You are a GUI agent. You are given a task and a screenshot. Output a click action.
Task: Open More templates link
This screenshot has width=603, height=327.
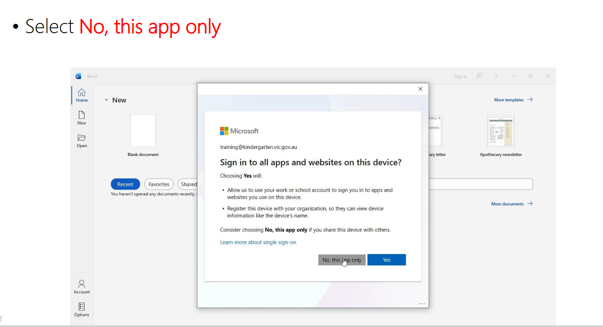click(513, 100)
